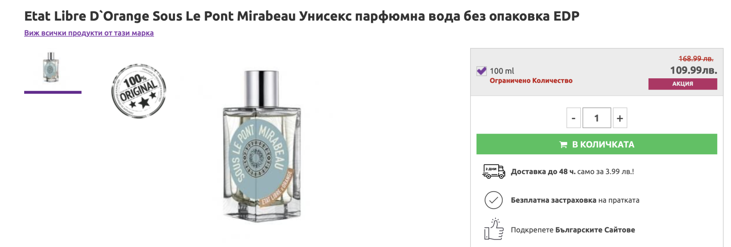Screen dimensions: 731x247
Task: Click the thumbs-up support icon
Action: [x=494, y=229]
